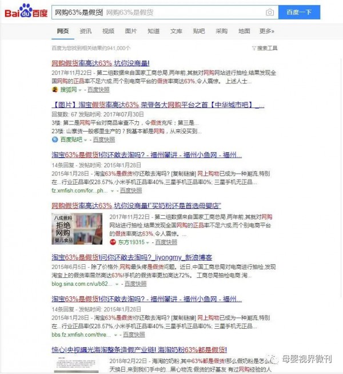Click the 百度一下 search button
This screenshot has height=374, width=343.
pos(299,12)
